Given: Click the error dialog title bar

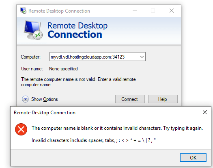Looking at the screenshot, I should 106,113.
